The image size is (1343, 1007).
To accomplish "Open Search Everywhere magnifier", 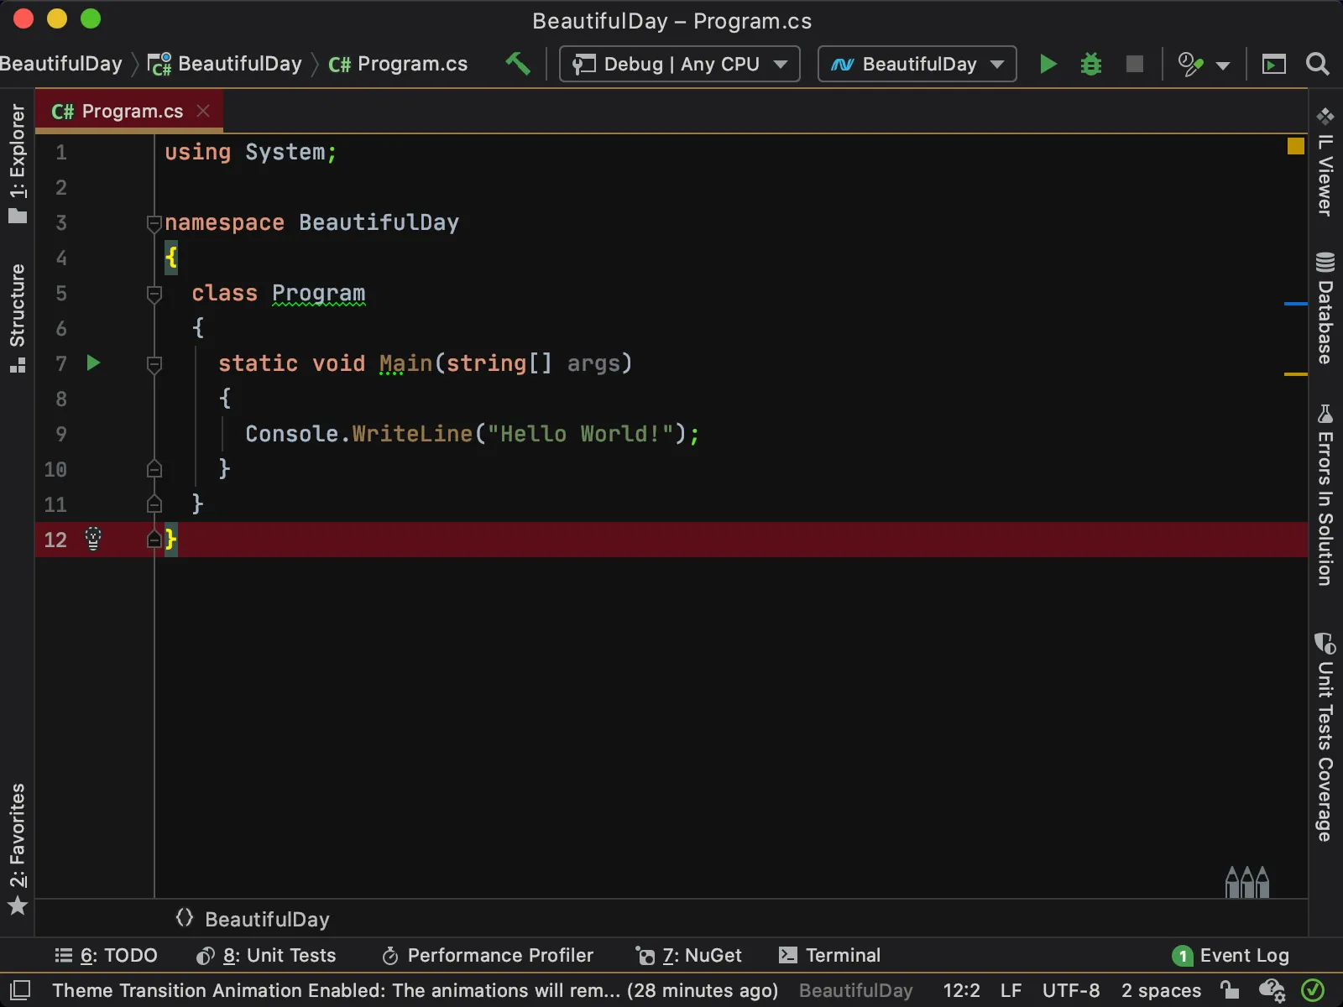I will click(1318, 64).
